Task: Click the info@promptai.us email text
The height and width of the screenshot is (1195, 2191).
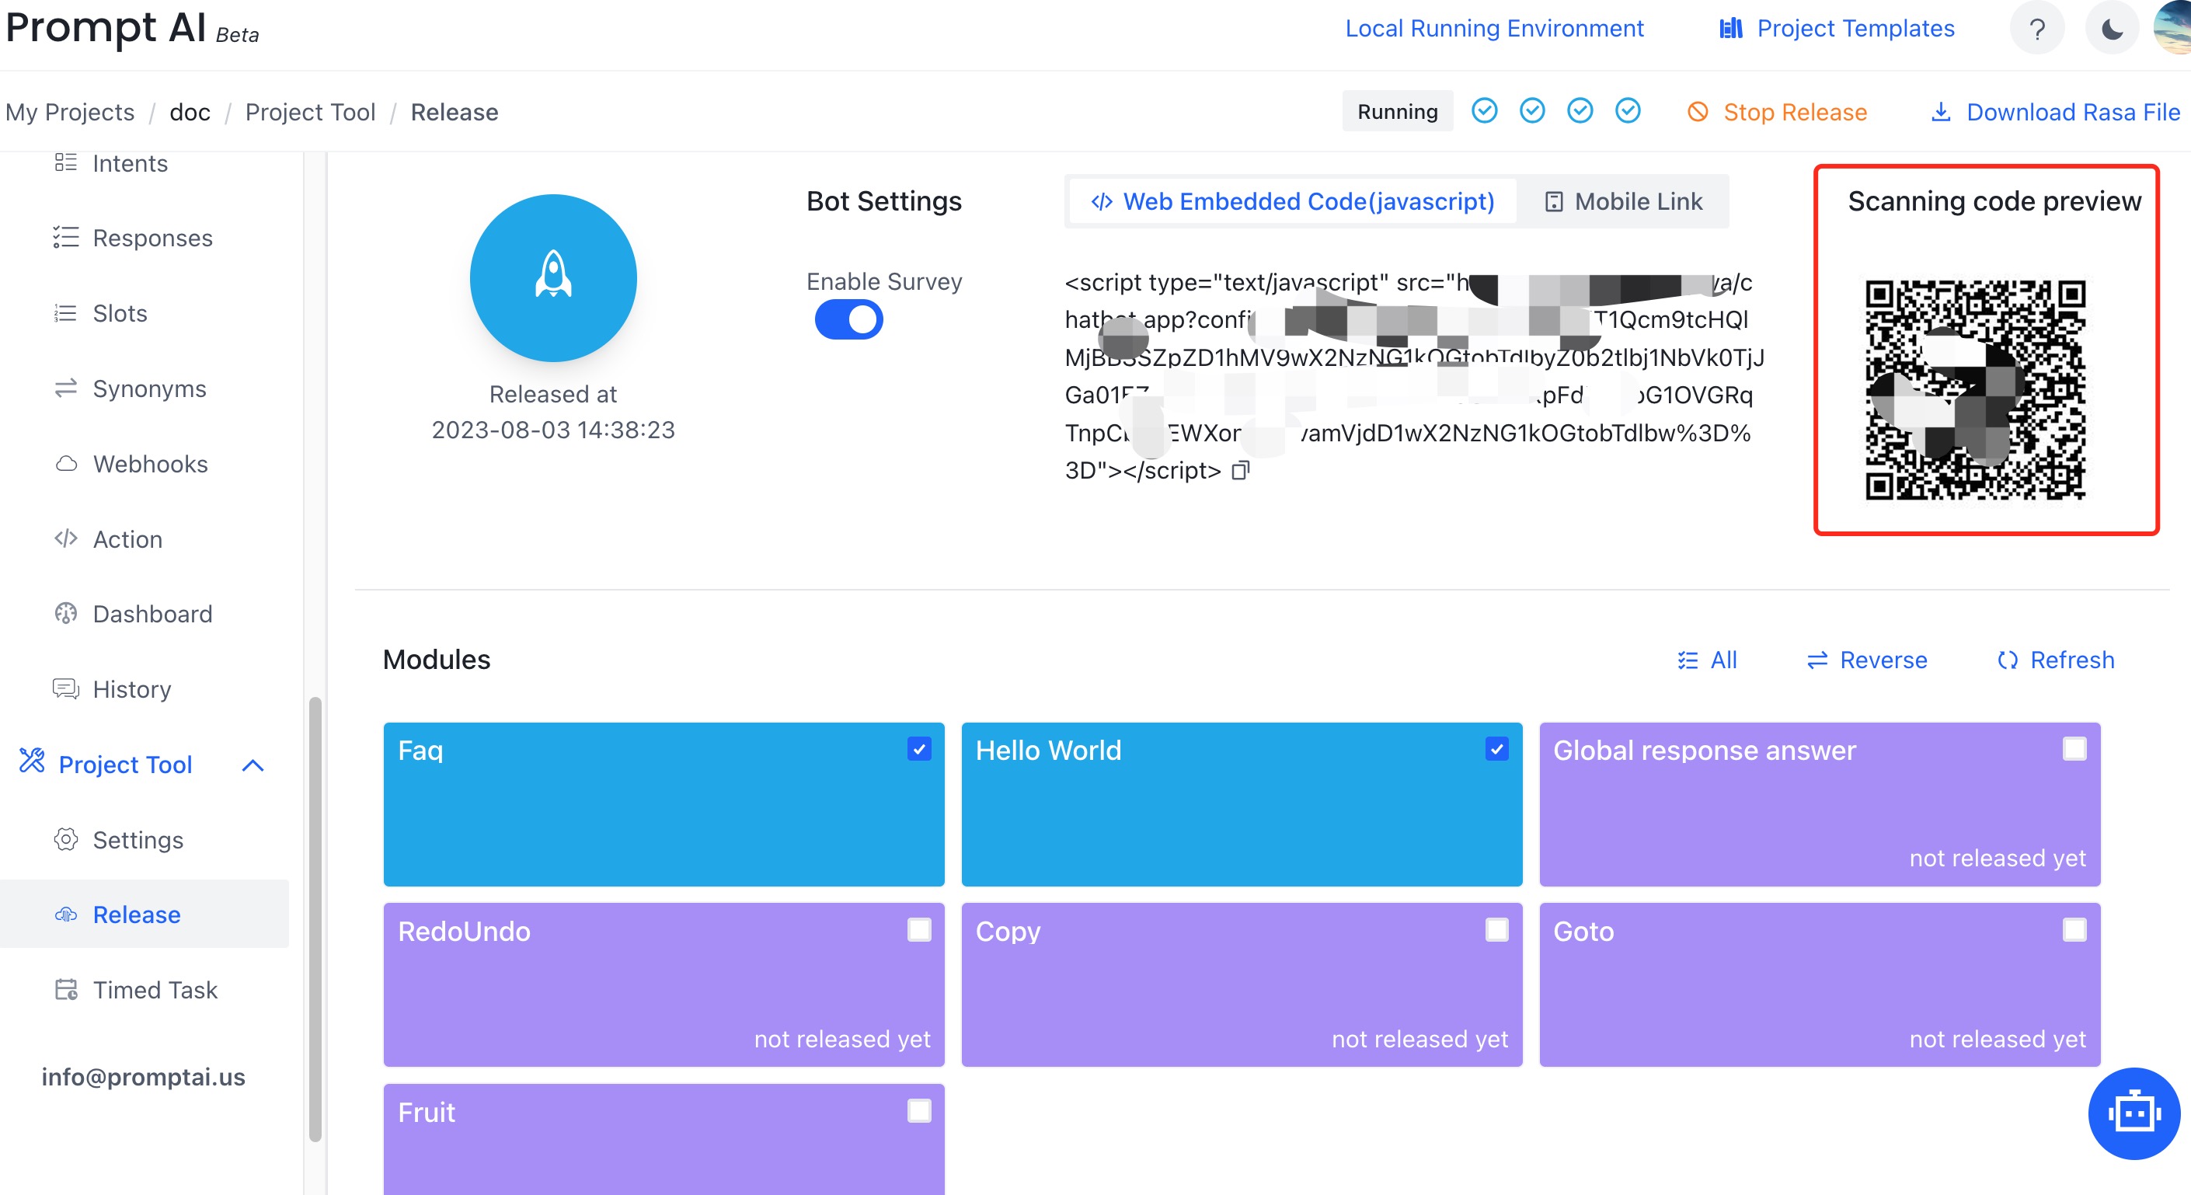Action: pos(143,1076)
